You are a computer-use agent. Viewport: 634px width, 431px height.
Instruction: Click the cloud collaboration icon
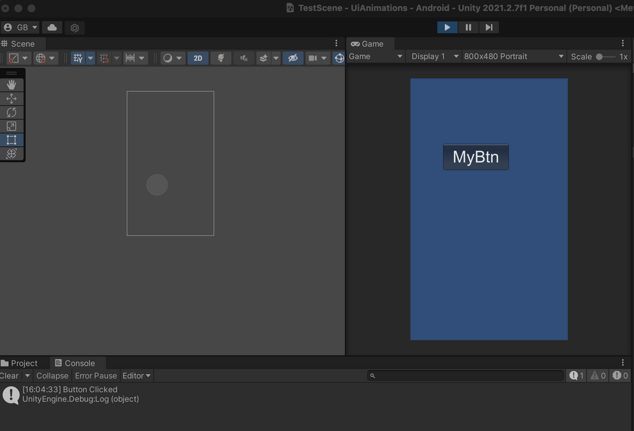click(x=52, y=27)
